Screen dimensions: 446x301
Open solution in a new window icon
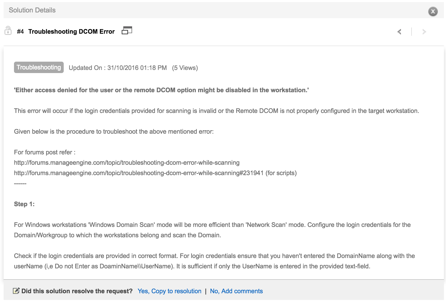(127, 31)
